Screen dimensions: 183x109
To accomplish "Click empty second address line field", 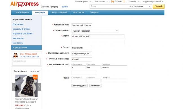I will tap(98, 42).
